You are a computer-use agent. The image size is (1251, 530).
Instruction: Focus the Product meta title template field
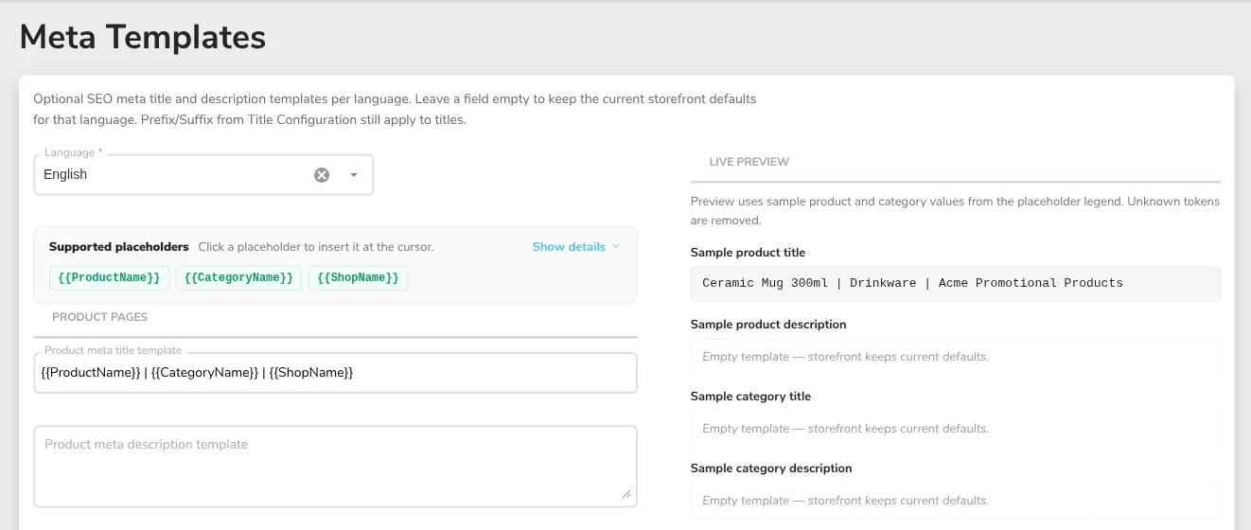click(x=335, y=373)
